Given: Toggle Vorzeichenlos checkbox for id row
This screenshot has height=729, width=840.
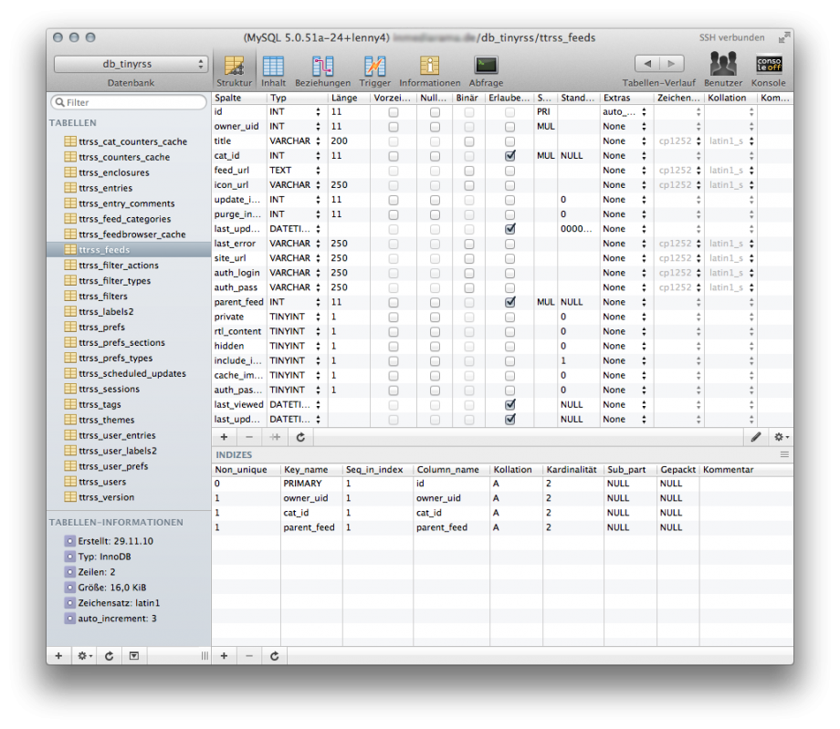Looking at the screenshot, I should tap(394, 112).
